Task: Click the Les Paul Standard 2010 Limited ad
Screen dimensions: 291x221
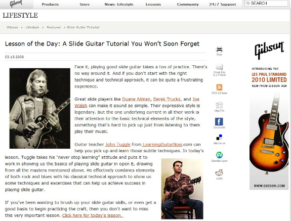Action: coord(269,115)
